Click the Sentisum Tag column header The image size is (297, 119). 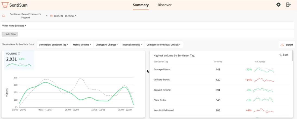tap(161, 62)
